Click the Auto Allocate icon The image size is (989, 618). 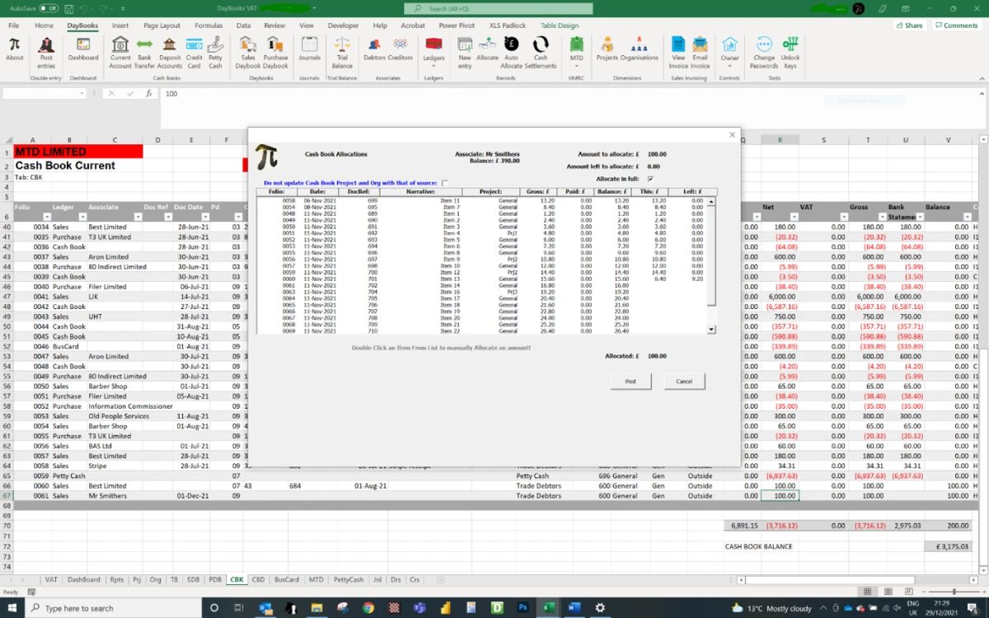(x=512, y=49)
